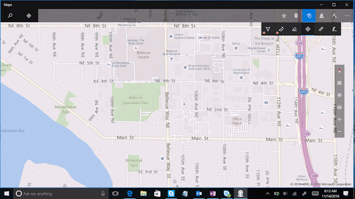
Task: Open the More options ellipsis menu
Action: [347, 15]
